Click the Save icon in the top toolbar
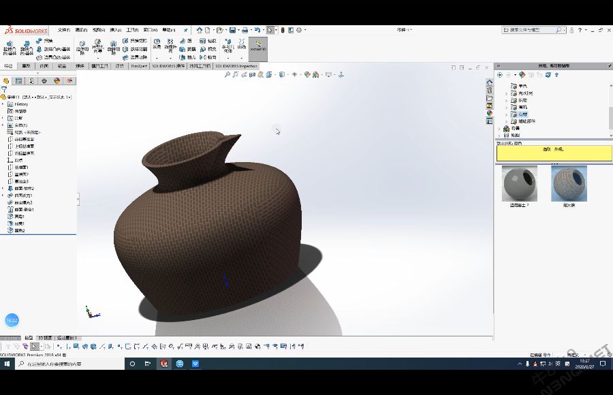Screen dimensions: 613x395 point(232,30)
